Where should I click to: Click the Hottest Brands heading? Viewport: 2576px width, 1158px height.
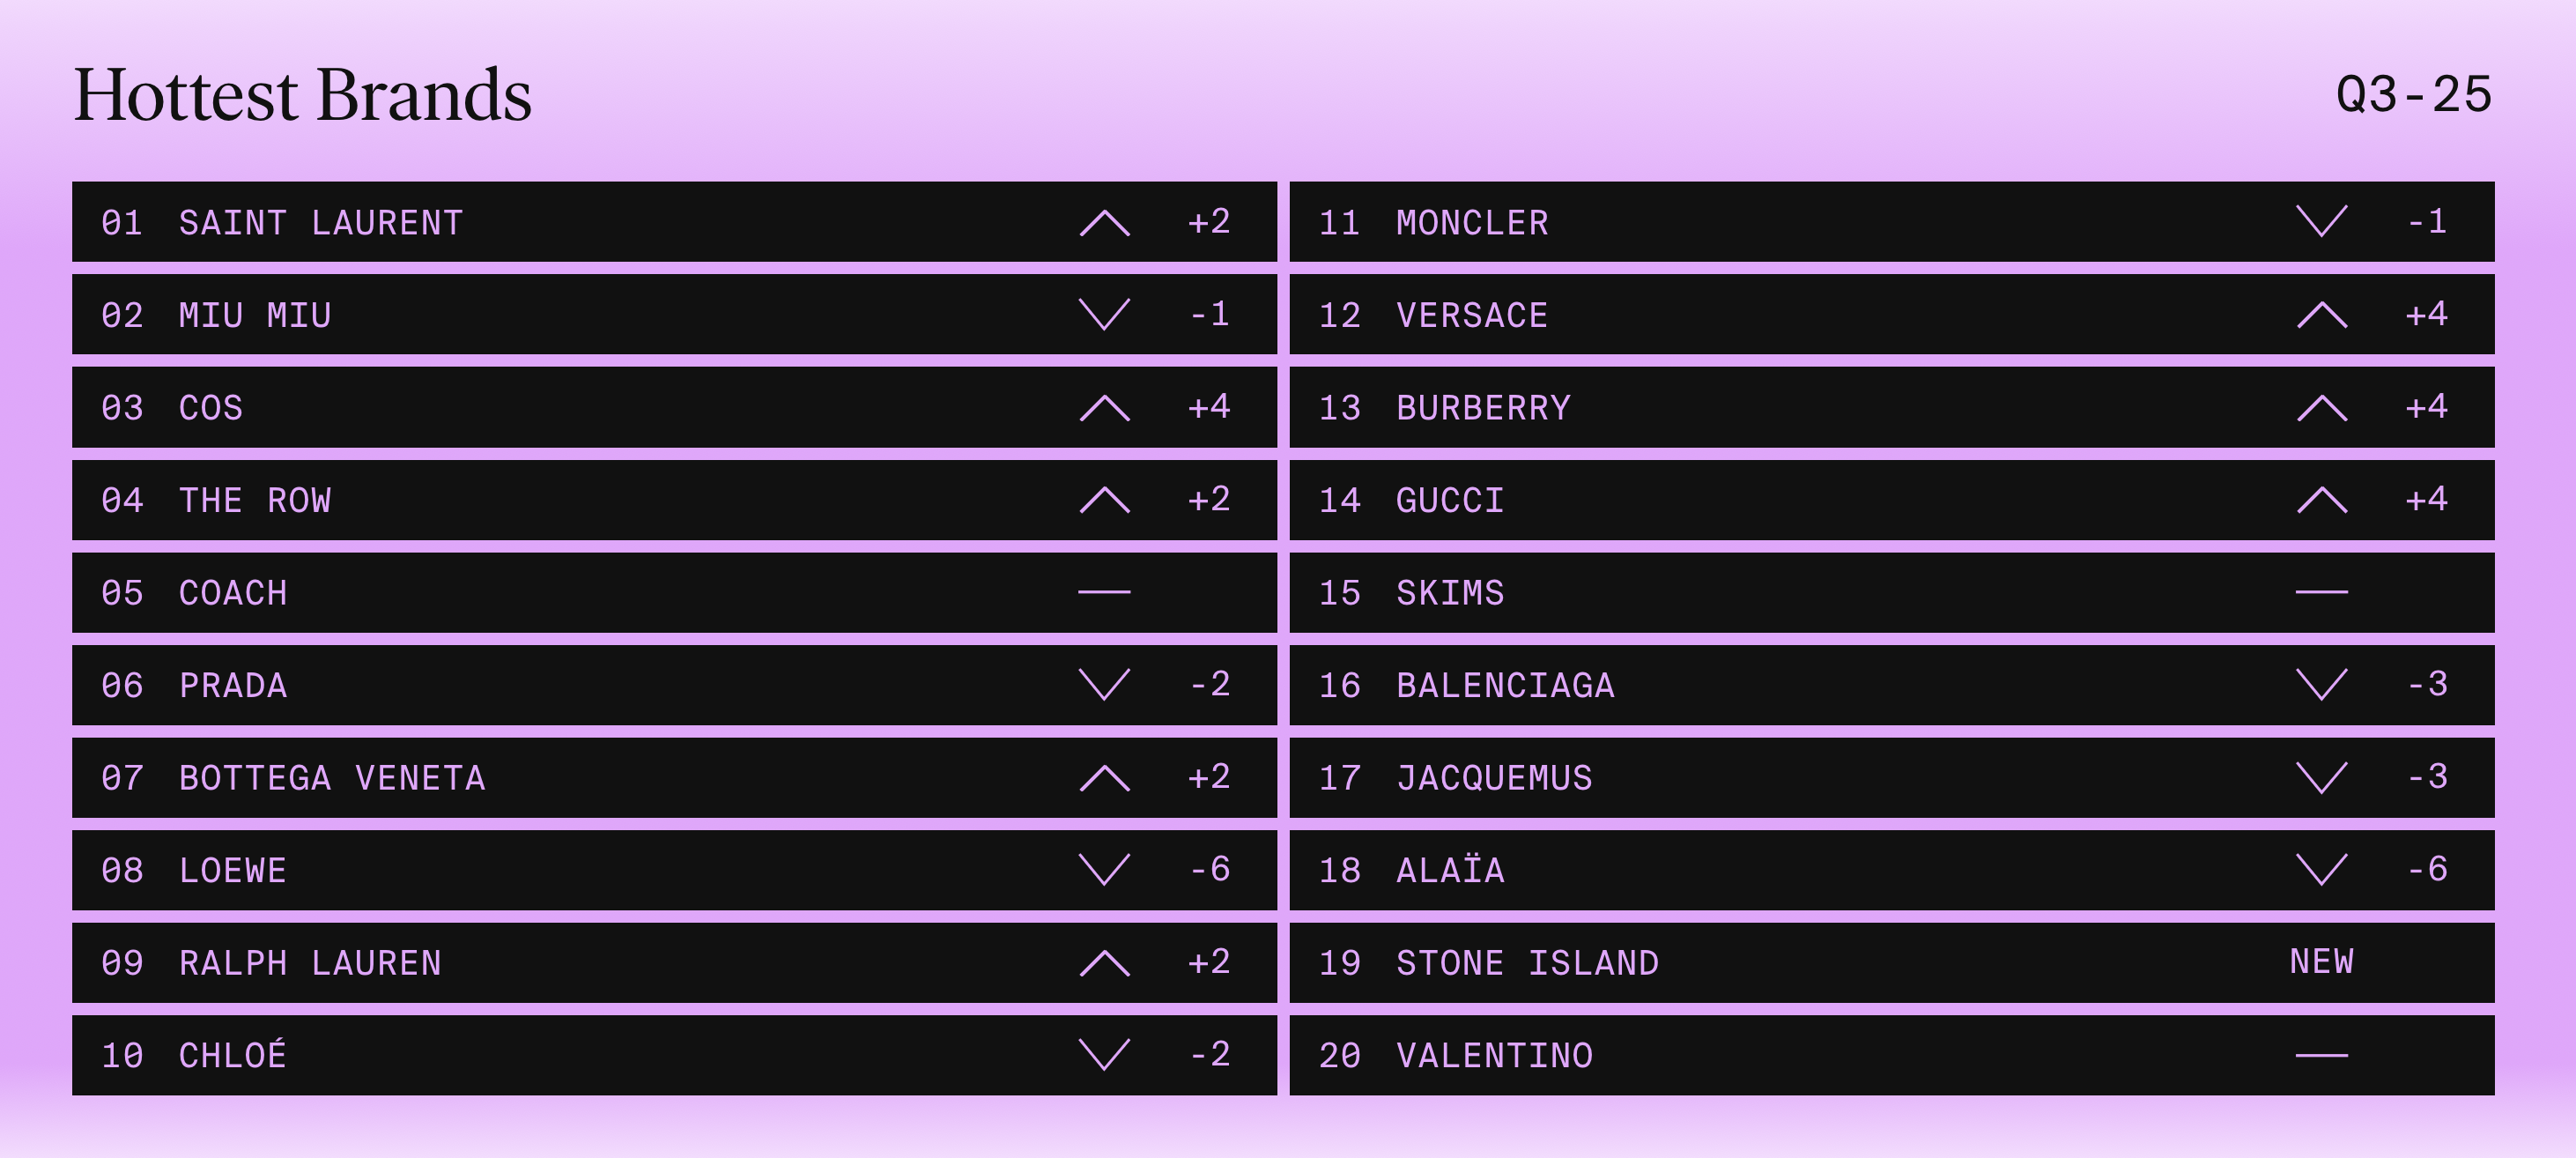coord(303,95)
